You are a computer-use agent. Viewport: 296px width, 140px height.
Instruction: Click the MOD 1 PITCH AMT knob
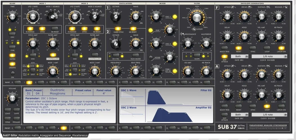32,43
